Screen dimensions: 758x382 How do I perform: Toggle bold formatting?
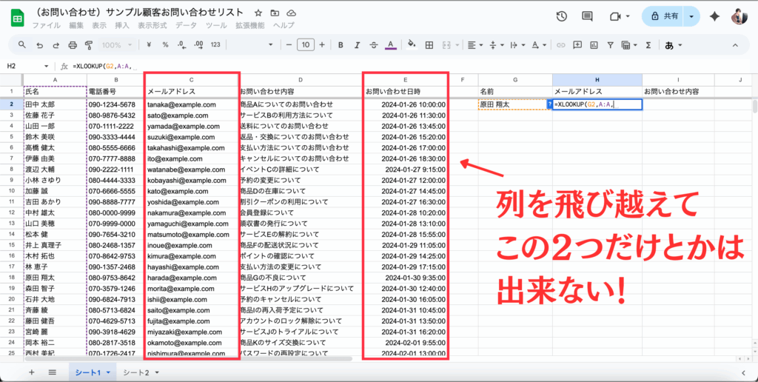point(341,45)
